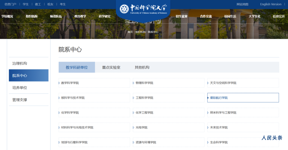Image resolution: width=288 pixels, height=150 pixels.
Task: Click the 信息门户 top link
Action: (10, 4)
